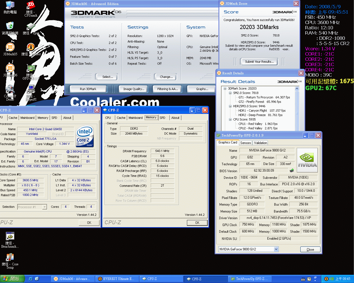
Task: Launch the GPU-Z 0.1.9 desktop shortcut
Action: [x=31, y=72]
